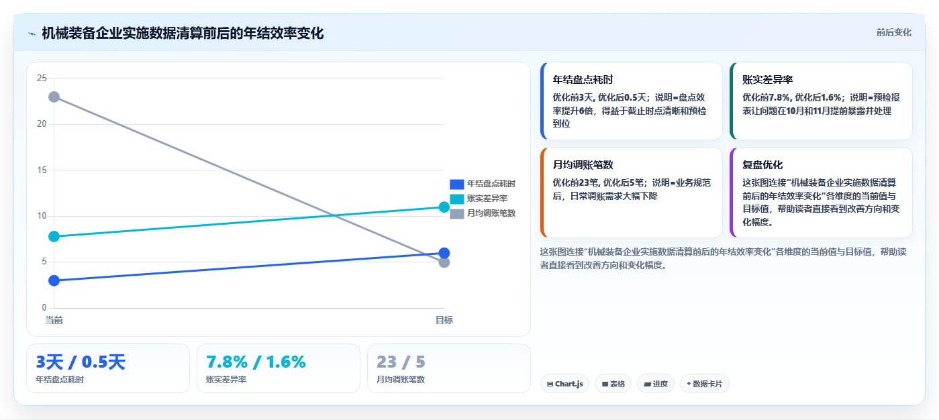Click the gray 月均调账笔数 point at 当前
The height and width of the screenshot is (420, 939).
point(54,97)
